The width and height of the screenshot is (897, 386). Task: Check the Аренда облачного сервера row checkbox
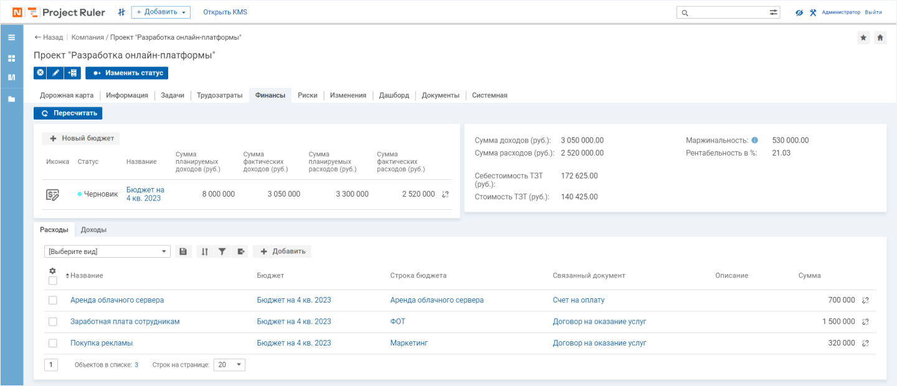[53, 300]
